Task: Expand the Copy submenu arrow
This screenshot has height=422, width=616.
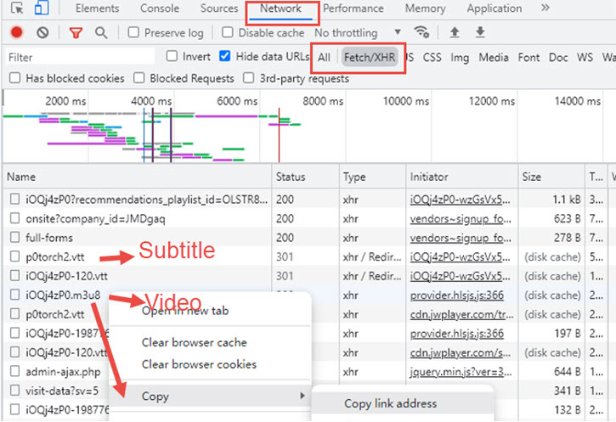Action: pyautogui.click(x=302, y=396)
